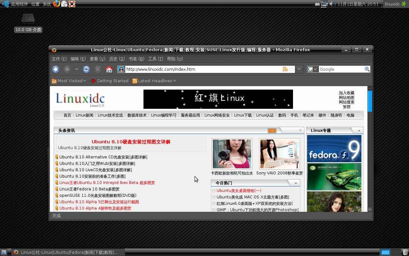Open the help lifebuoy panel icon

point(72,4)
